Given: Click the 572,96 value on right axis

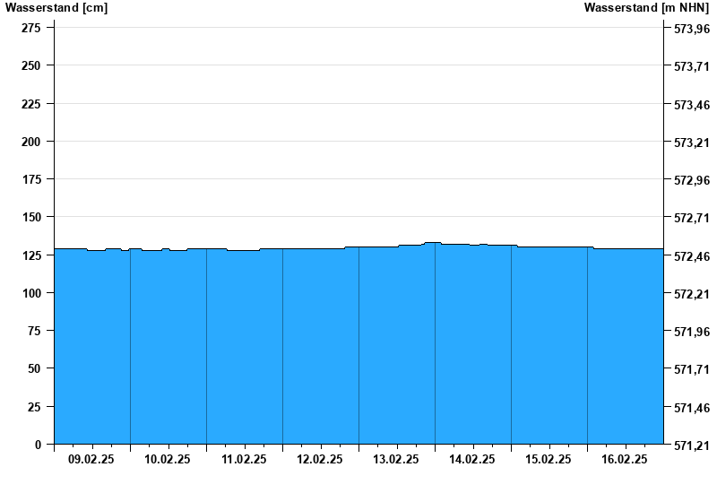Looking at the screenshot, I should click(691, 180).
